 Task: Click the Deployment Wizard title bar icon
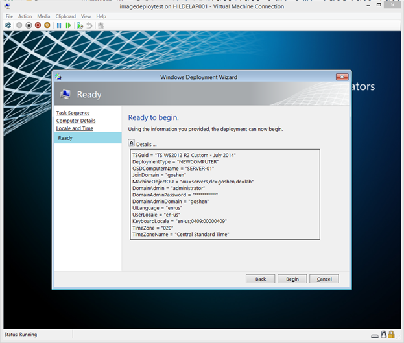click(x=58, y=77)
